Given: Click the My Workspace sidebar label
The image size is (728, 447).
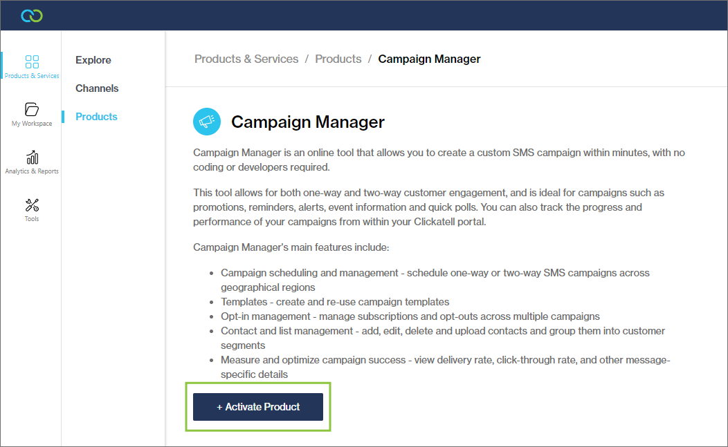Looking at the screenshot, I should pyautogui.click(x=32, y=124).
